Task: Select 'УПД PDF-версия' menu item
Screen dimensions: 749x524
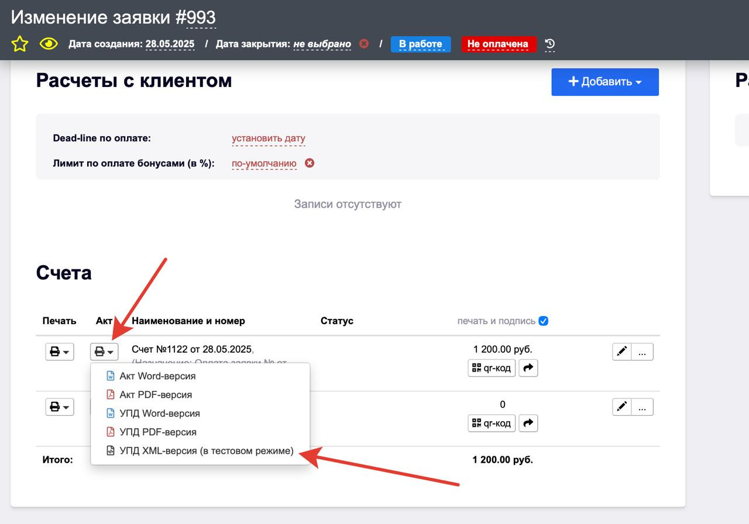Action: [x=157, y=432]
